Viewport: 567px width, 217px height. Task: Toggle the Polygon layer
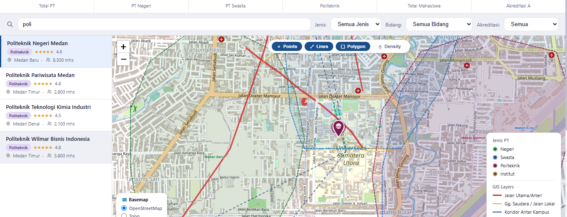pos(353,46)
